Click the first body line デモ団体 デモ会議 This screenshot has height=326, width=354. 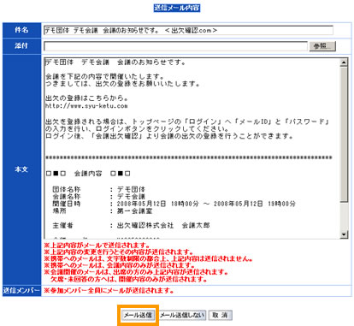tap(115, 62)
